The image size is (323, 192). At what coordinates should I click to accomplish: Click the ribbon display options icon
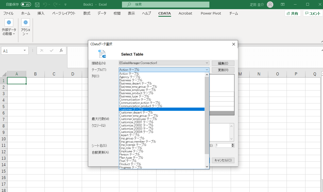[x=283, y=5]
